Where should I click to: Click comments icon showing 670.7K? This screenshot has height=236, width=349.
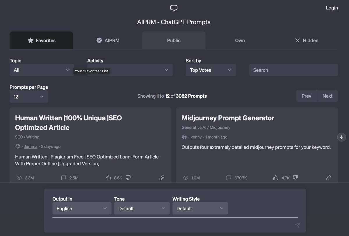229,178
